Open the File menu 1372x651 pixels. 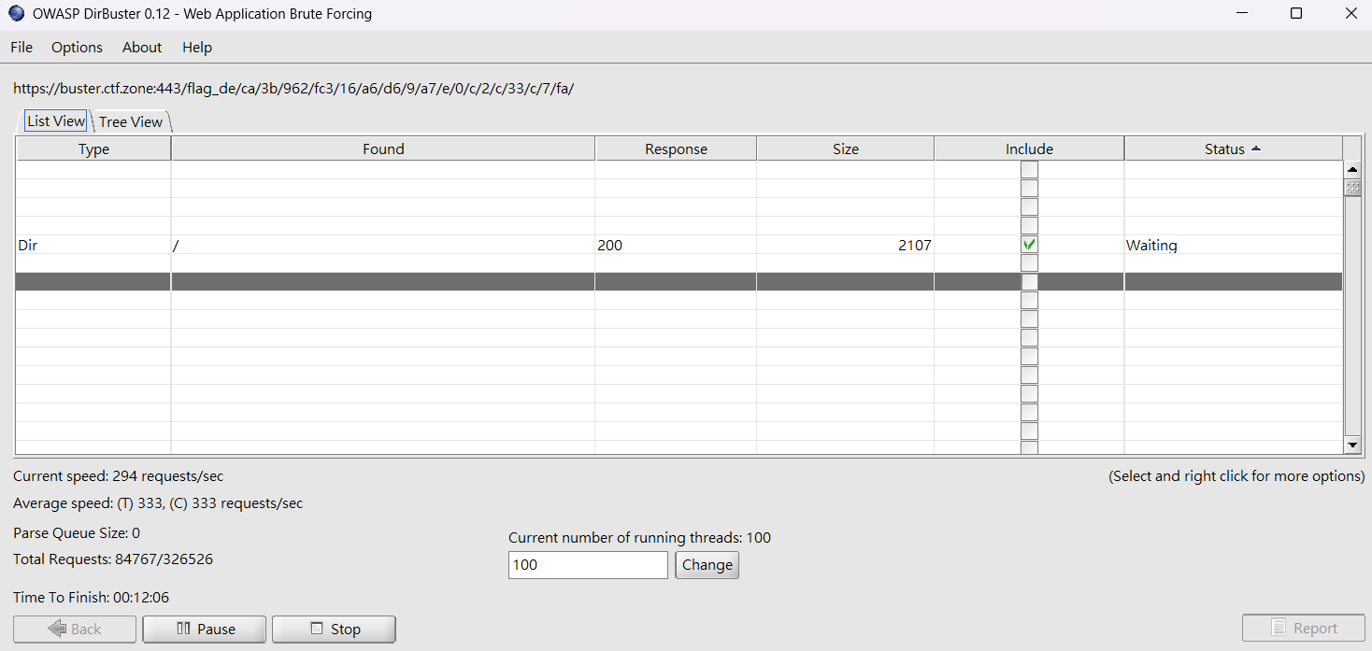(21, 48)
